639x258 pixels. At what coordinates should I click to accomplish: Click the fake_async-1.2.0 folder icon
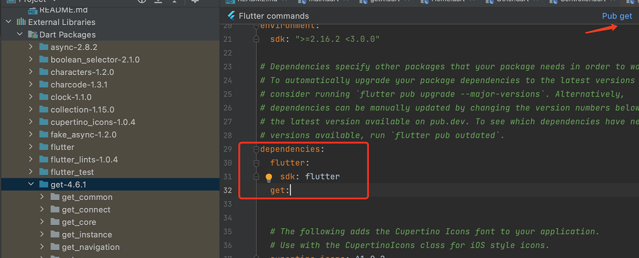(x=44, y=134)
